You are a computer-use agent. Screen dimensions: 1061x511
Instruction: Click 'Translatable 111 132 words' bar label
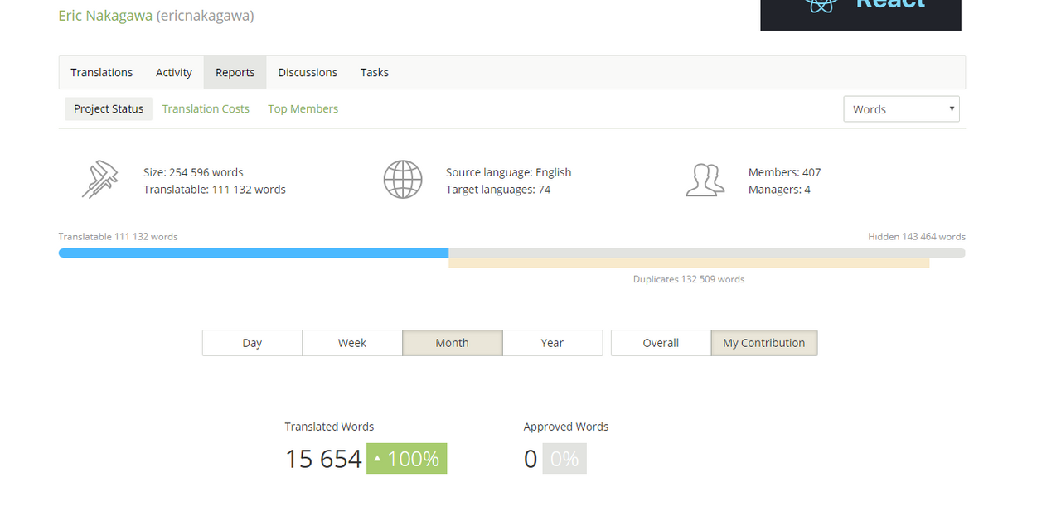click(118, 236)
